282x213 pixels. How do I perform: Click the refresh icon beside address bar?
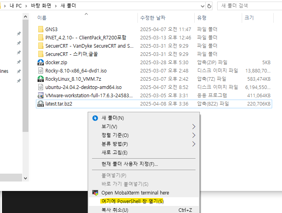tap(209, 6)
